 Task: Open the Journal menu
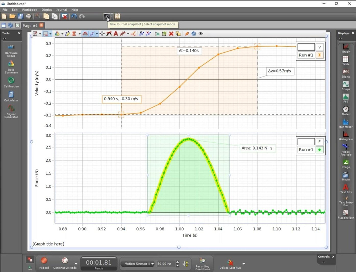click(62, 10)
